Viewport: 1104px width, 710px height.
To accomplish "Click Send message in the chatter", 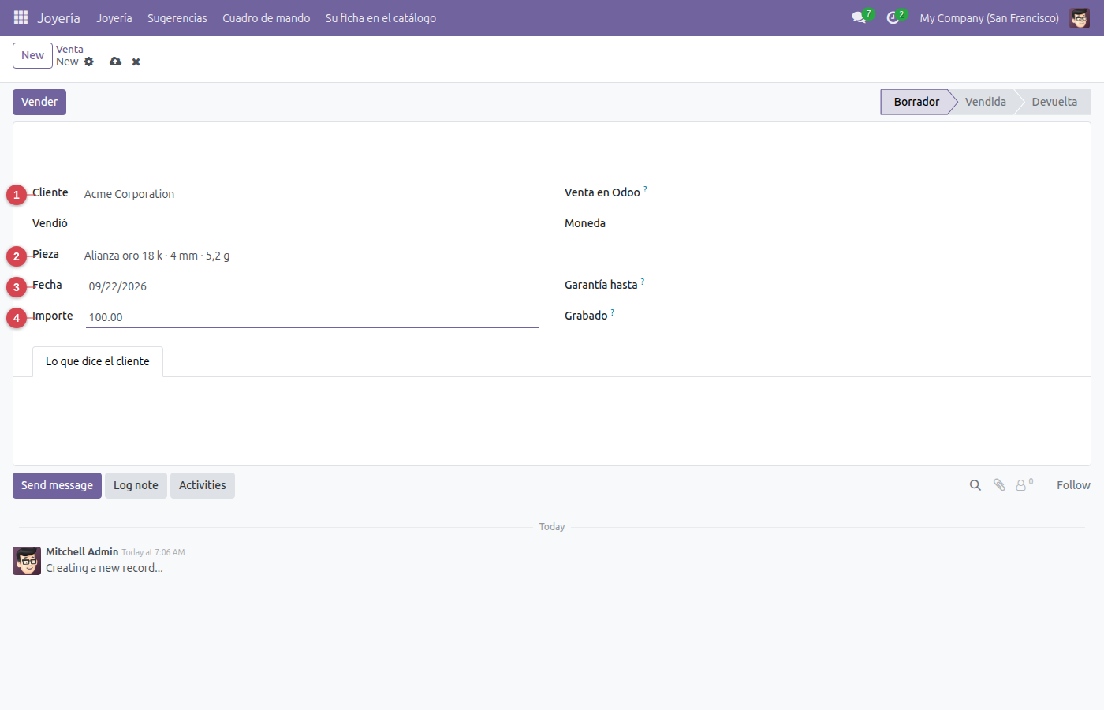I will [x=57, y=485].
